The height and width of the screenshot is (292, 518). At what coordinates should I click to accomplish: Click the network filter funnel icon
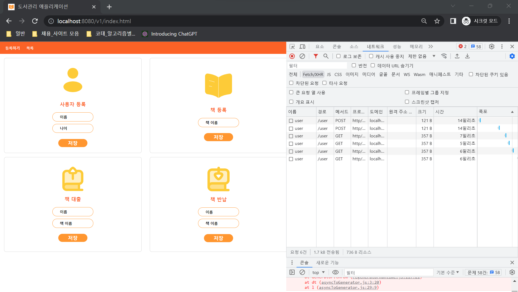[x=315, y=56]
